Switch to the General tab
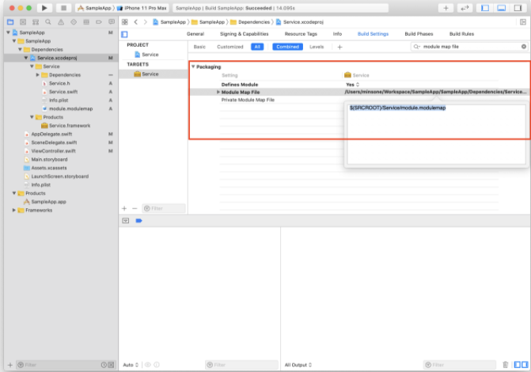This screenshot has width=531, height=372. pos(195,34)
